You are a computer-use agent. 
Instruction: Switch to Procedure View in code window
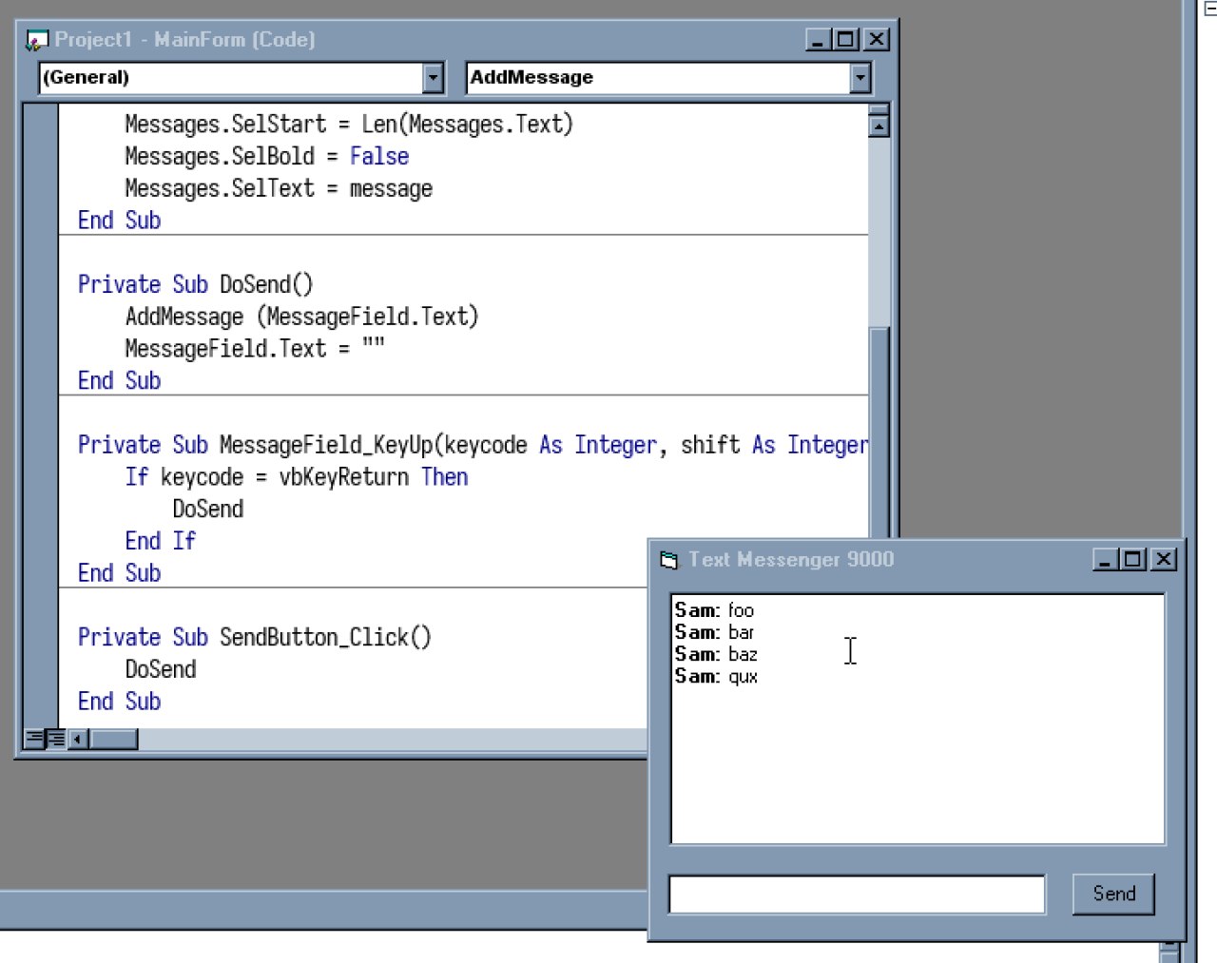[34, 739]
